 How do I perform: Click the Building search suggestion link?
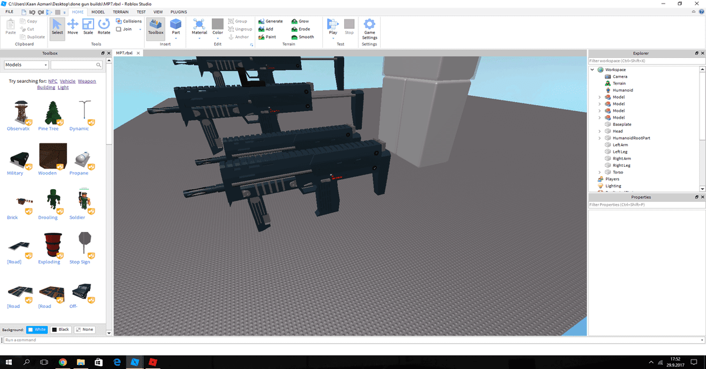point(46,88)
